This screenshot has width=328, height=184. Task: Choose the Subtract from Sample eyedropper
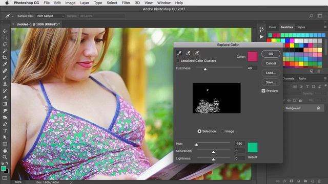pyautogui.click(x=197, y=53)
